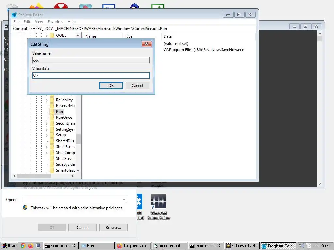
Task: Click Cancel in the Run dialog
Action: tap(83, 228)
